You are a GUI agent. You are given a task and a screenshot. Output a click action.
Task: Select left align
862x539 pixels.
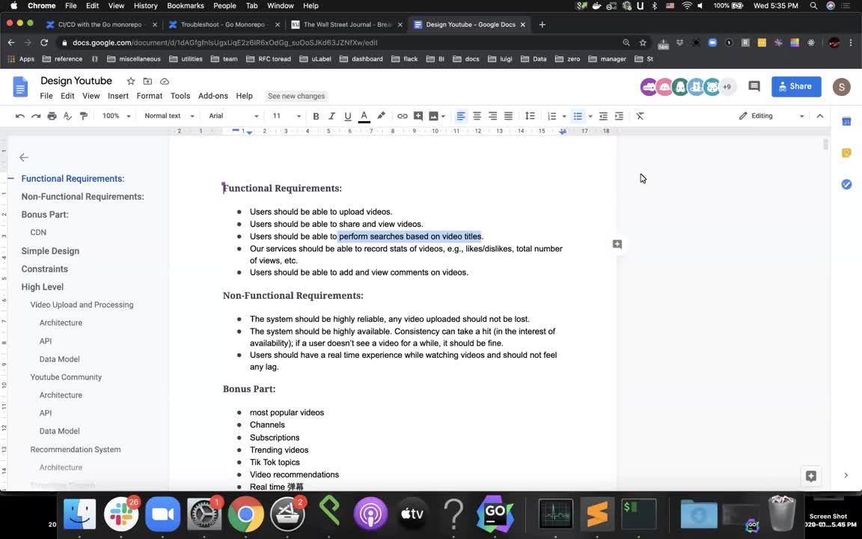tap(461, 116)
